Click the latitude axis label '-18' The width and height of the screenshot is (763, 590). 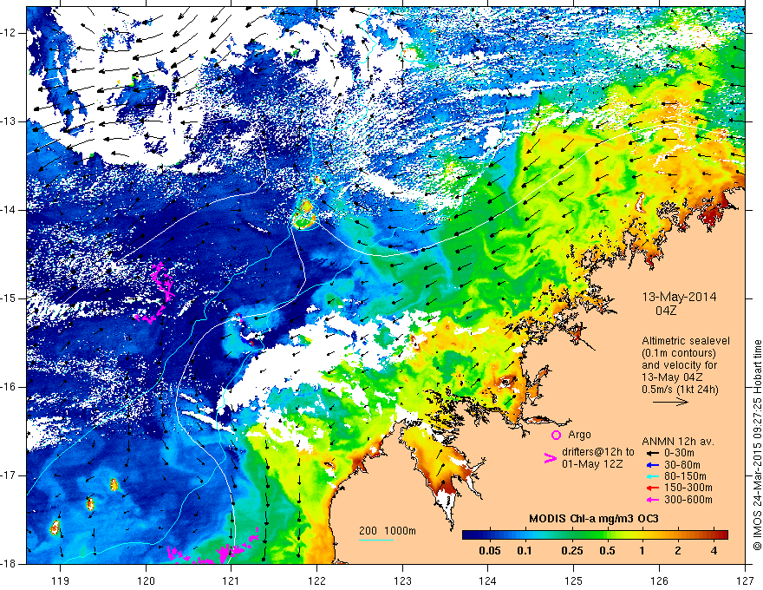[x=10, y=564]
